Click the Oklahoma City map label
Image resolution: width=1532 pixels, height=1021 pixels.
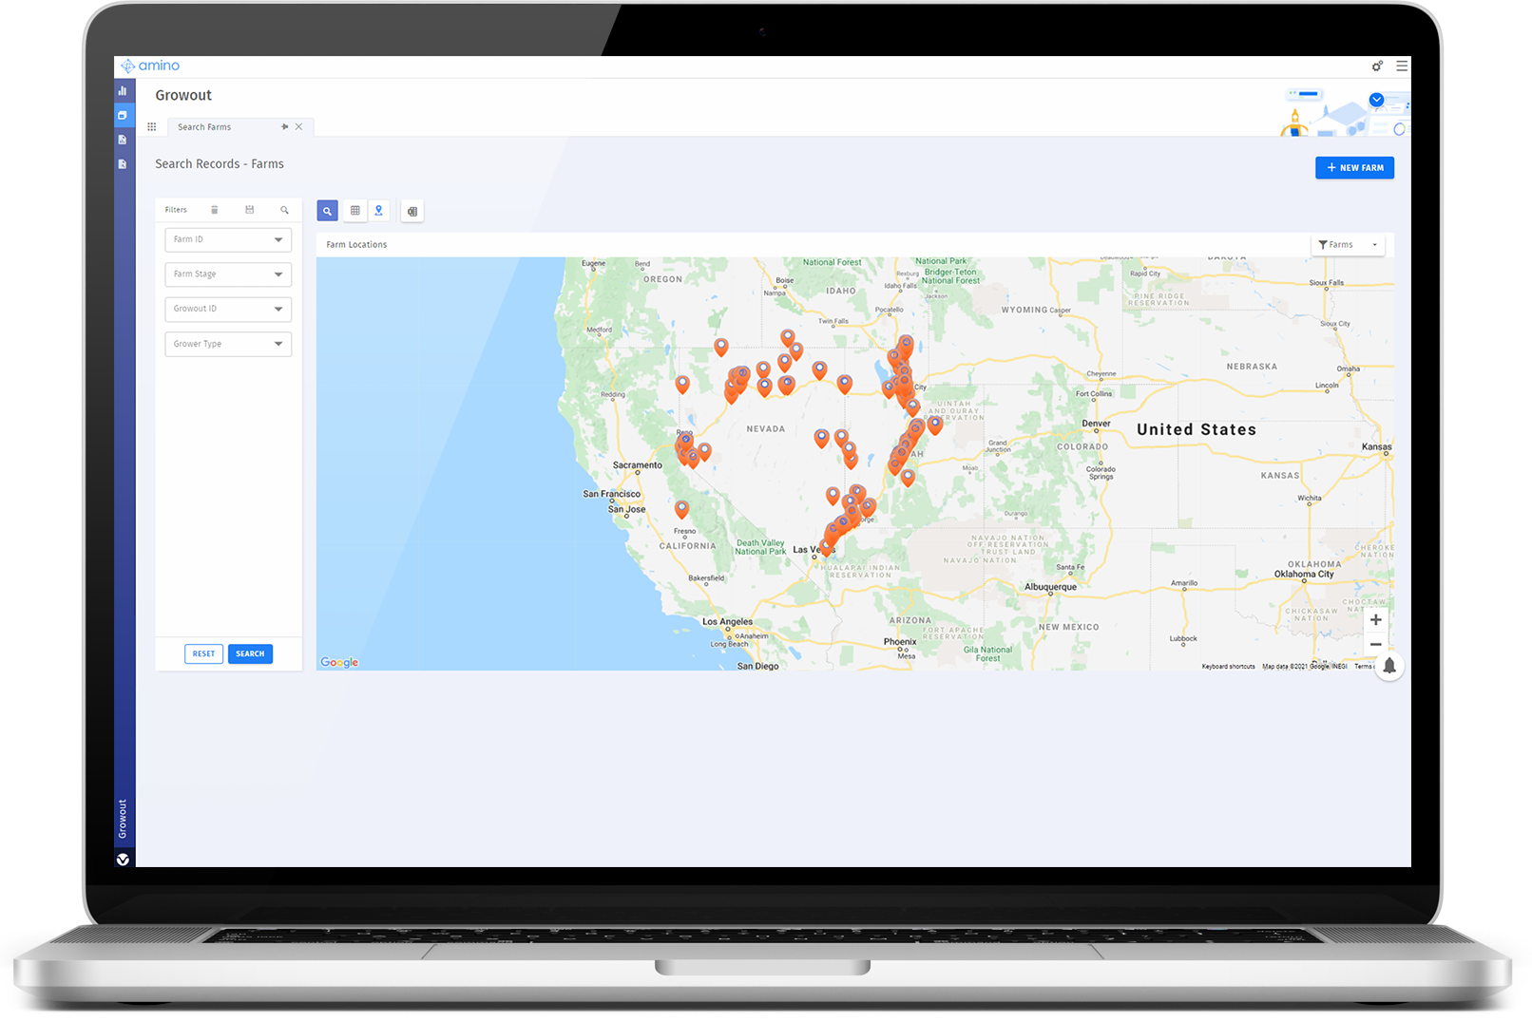[x=1304, y=575]
